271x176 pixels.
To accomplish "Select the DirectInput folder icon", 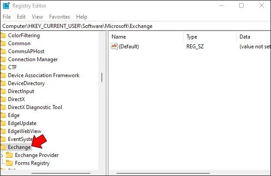I will pos(3,91).
